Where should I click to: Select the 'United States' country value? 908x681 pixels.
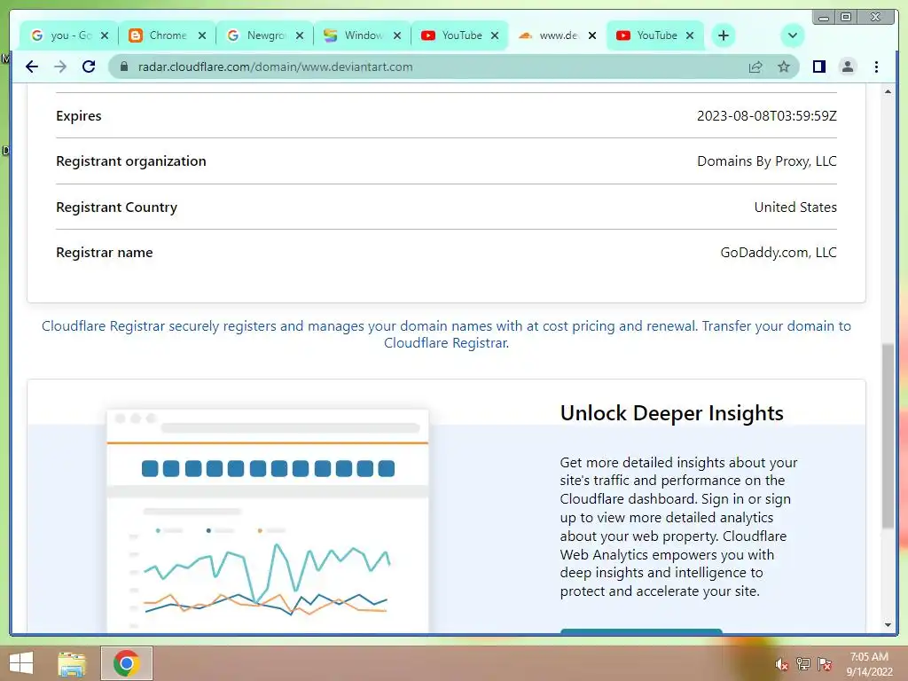pyautogui.click(x=795, y=207)
